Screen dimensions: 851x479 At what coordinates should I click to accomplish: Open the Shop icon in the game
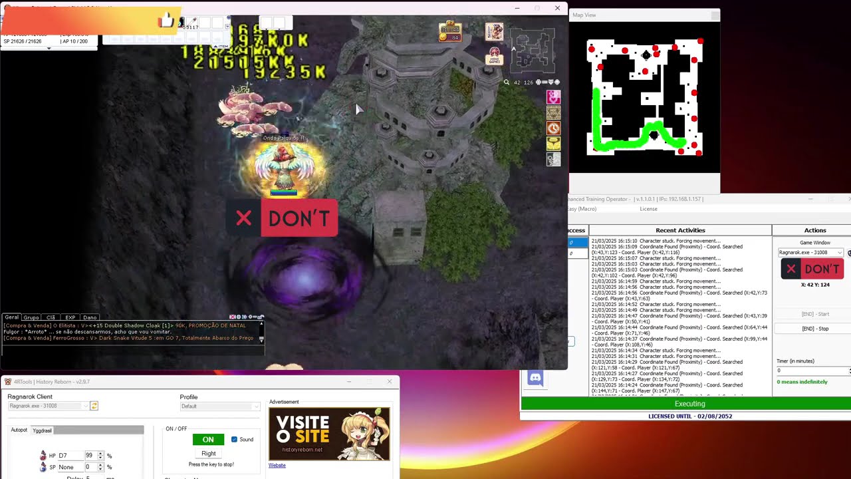coord(494,32)
